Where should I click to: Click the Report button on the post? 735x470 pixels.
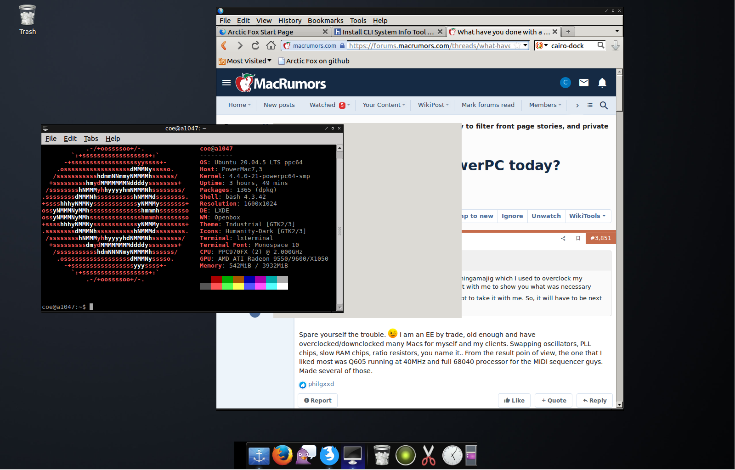318,401
